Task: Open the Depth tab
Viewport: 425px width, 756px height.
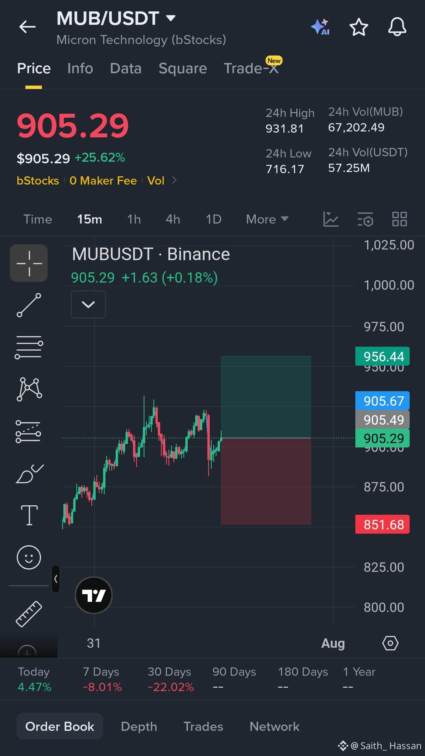Action: pyautogui.click(x=139, y=726)
